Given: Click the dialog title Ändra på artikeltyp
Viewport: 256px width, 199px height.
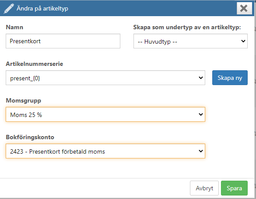Looking at the screenshot, I should coord(42,8).
